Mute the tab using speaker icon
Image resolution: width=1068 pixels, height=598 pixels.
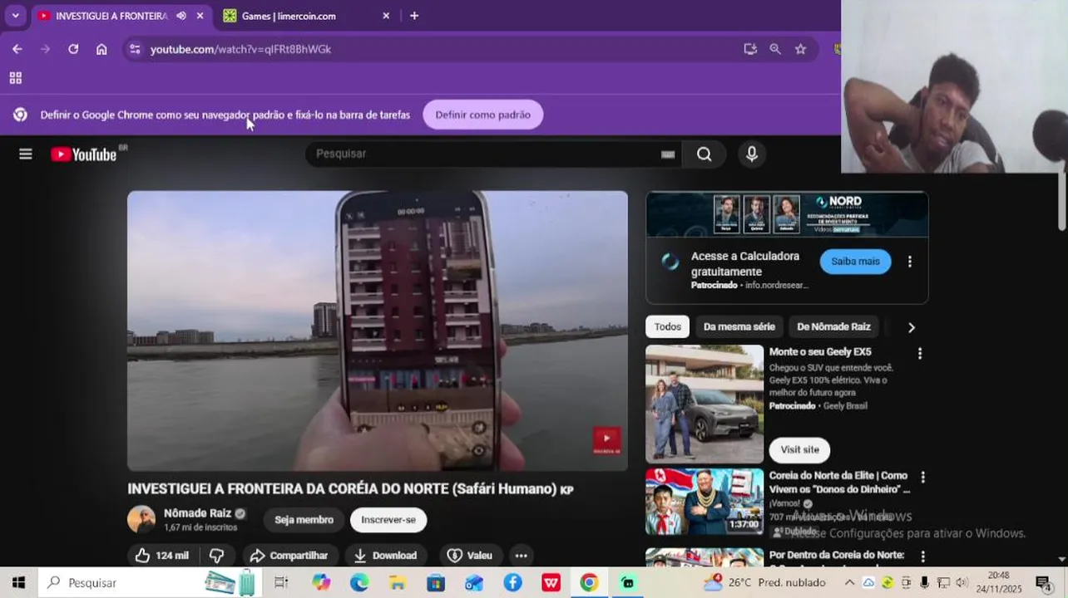[x=181, y=16]
